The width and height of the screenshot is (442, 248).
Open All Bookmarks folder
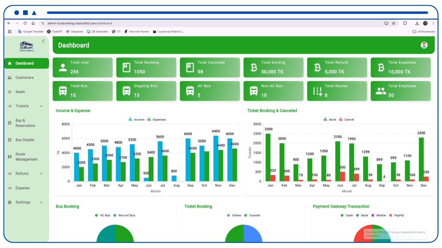424,31
